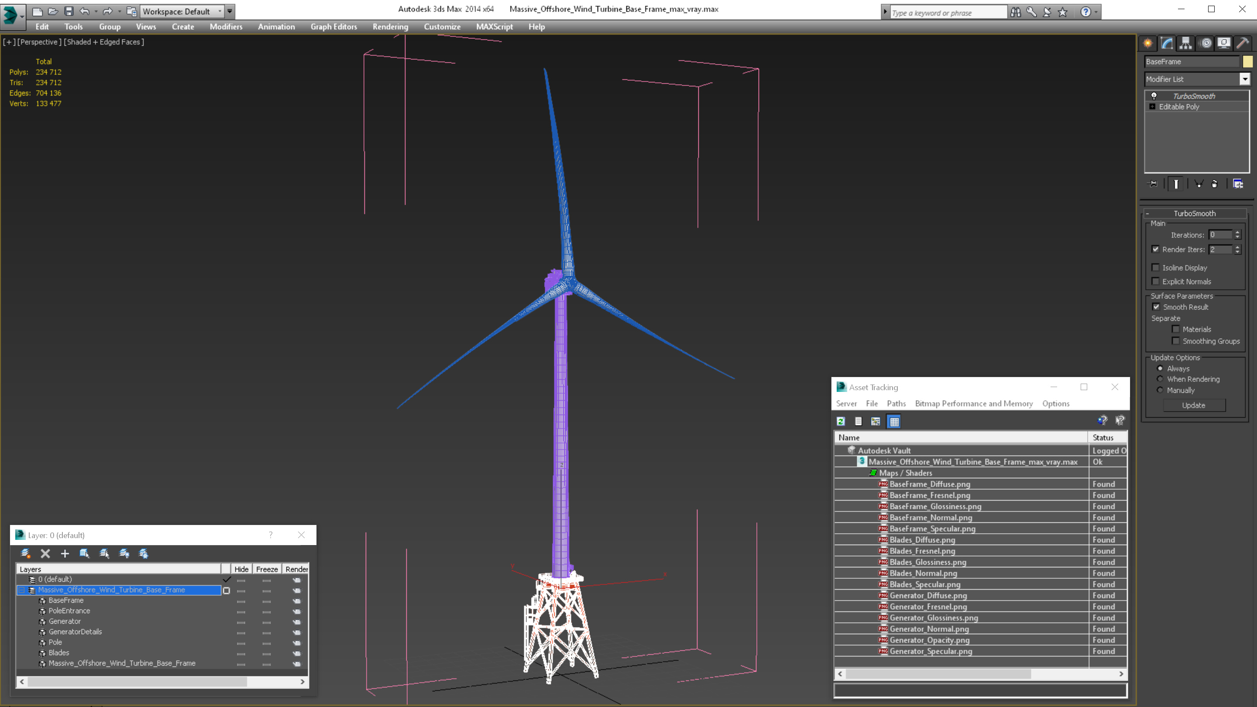The image size is (1257, 707).
Task: Click the Shaded + Edged Faces viewport label
Action: 104,42
